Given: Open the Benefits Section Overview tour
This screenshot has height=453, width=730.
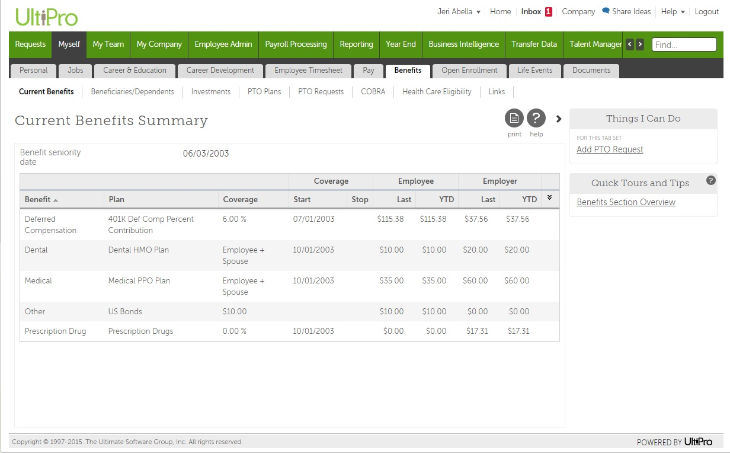Looking at the screenshot, I should tap(626, 202).
